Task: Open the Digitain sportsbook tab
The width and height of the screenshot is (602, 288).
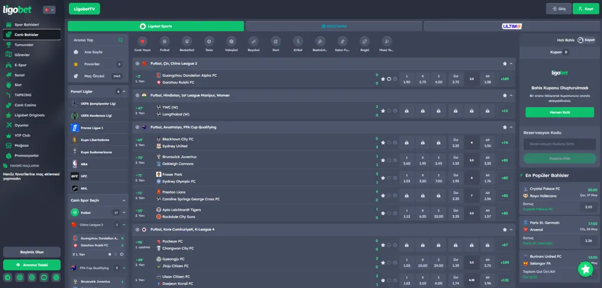Action: (334, 26)
